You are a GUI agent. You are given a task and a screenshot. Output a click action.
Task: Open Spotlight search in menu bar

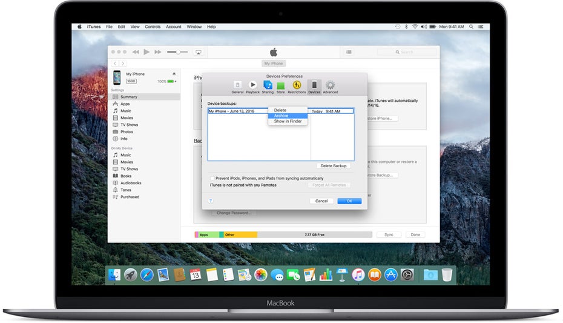471,27
